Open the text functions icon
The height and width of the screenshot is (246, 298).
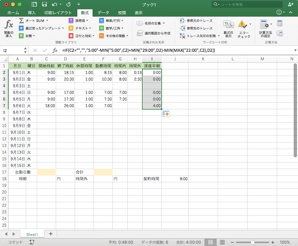71,28
